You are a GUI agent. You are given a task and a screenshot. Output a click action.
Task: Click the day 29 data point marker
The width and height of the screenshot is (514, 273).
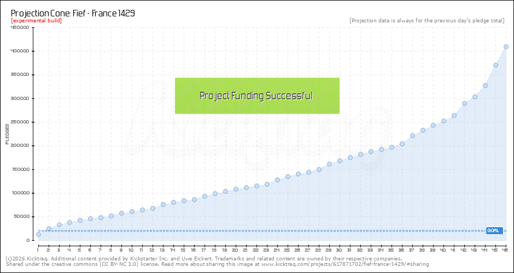coord(329,164)
